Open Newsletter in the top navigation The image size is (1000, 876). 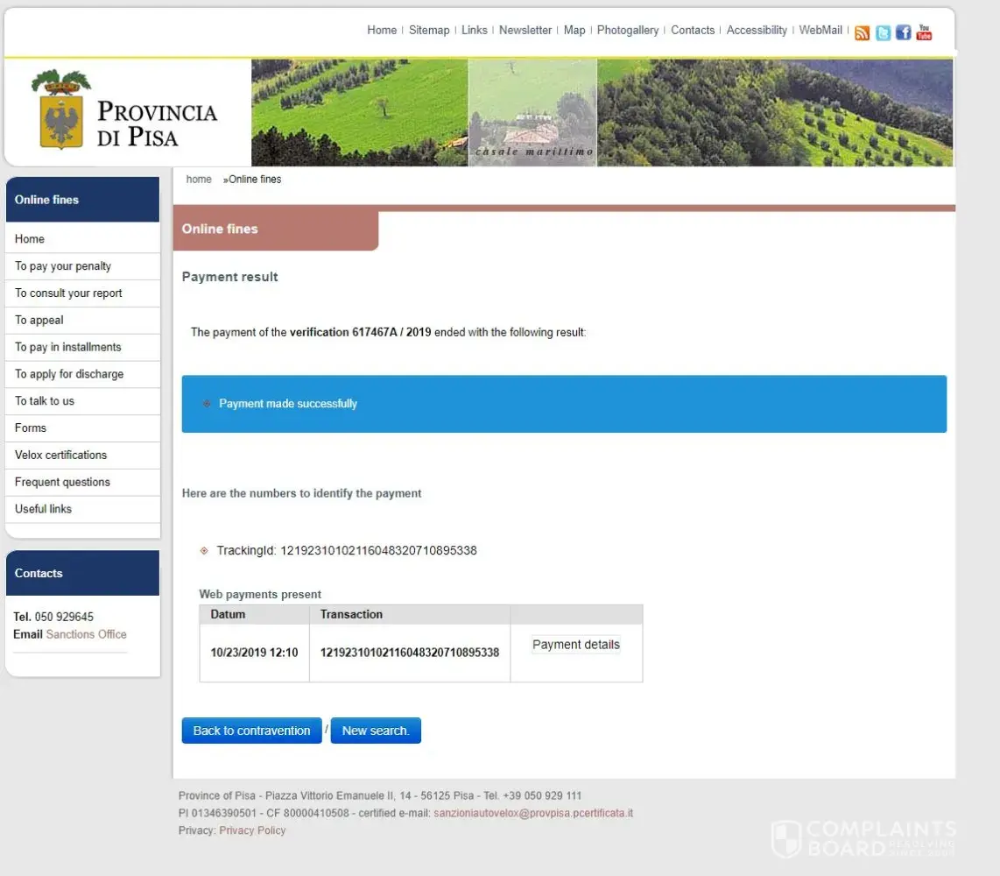point(525,30)
